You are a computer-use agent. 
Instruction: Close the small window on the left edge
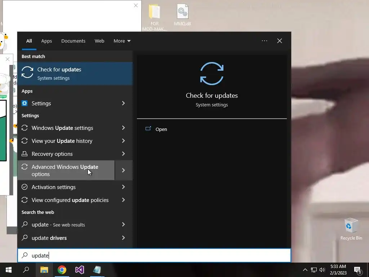[8, 59]
